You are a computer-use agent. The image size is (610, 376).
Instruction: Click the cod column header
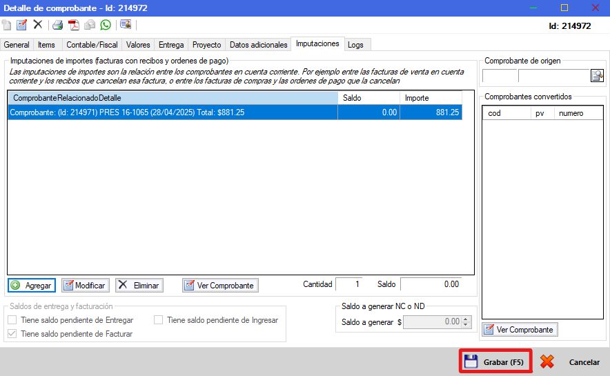506,113
